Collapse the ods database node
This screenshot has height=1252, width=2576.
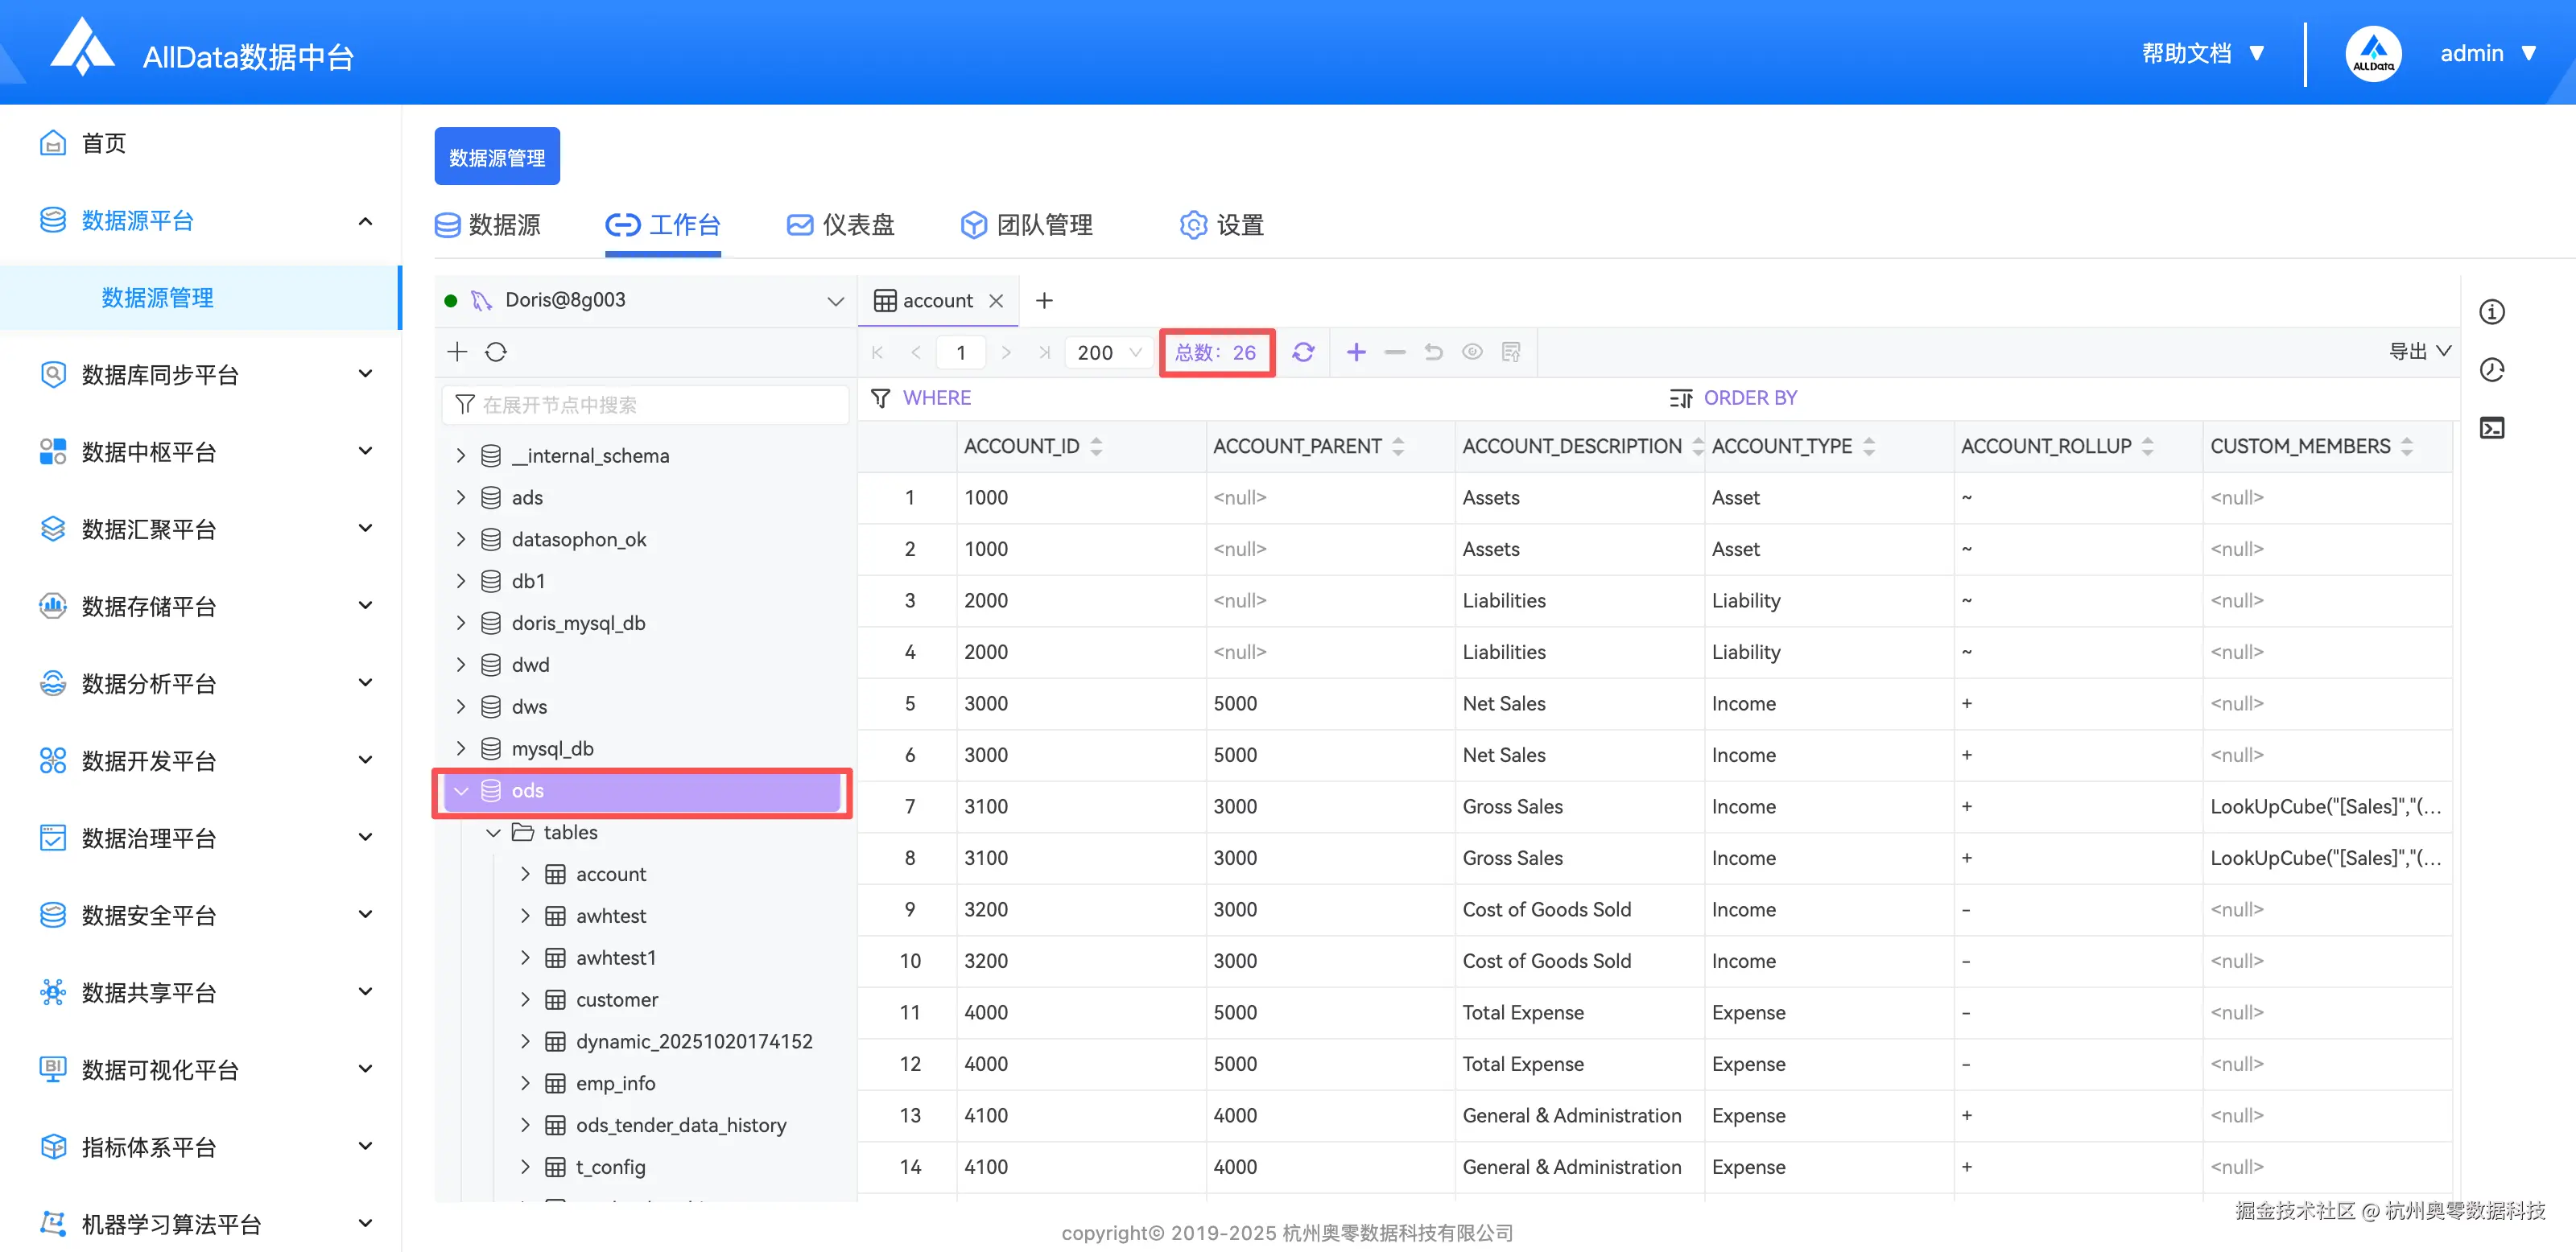coord(461,790)
